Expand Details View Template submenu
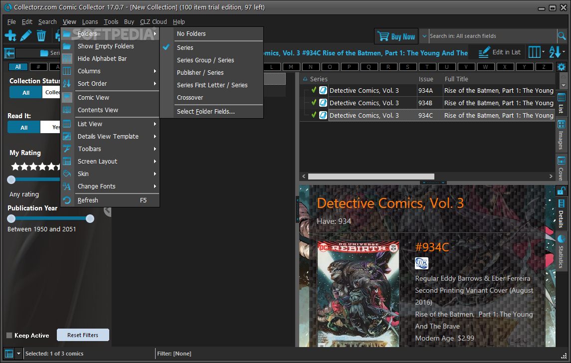This screenshot has height=363, width=571. [x=110, y=136]
